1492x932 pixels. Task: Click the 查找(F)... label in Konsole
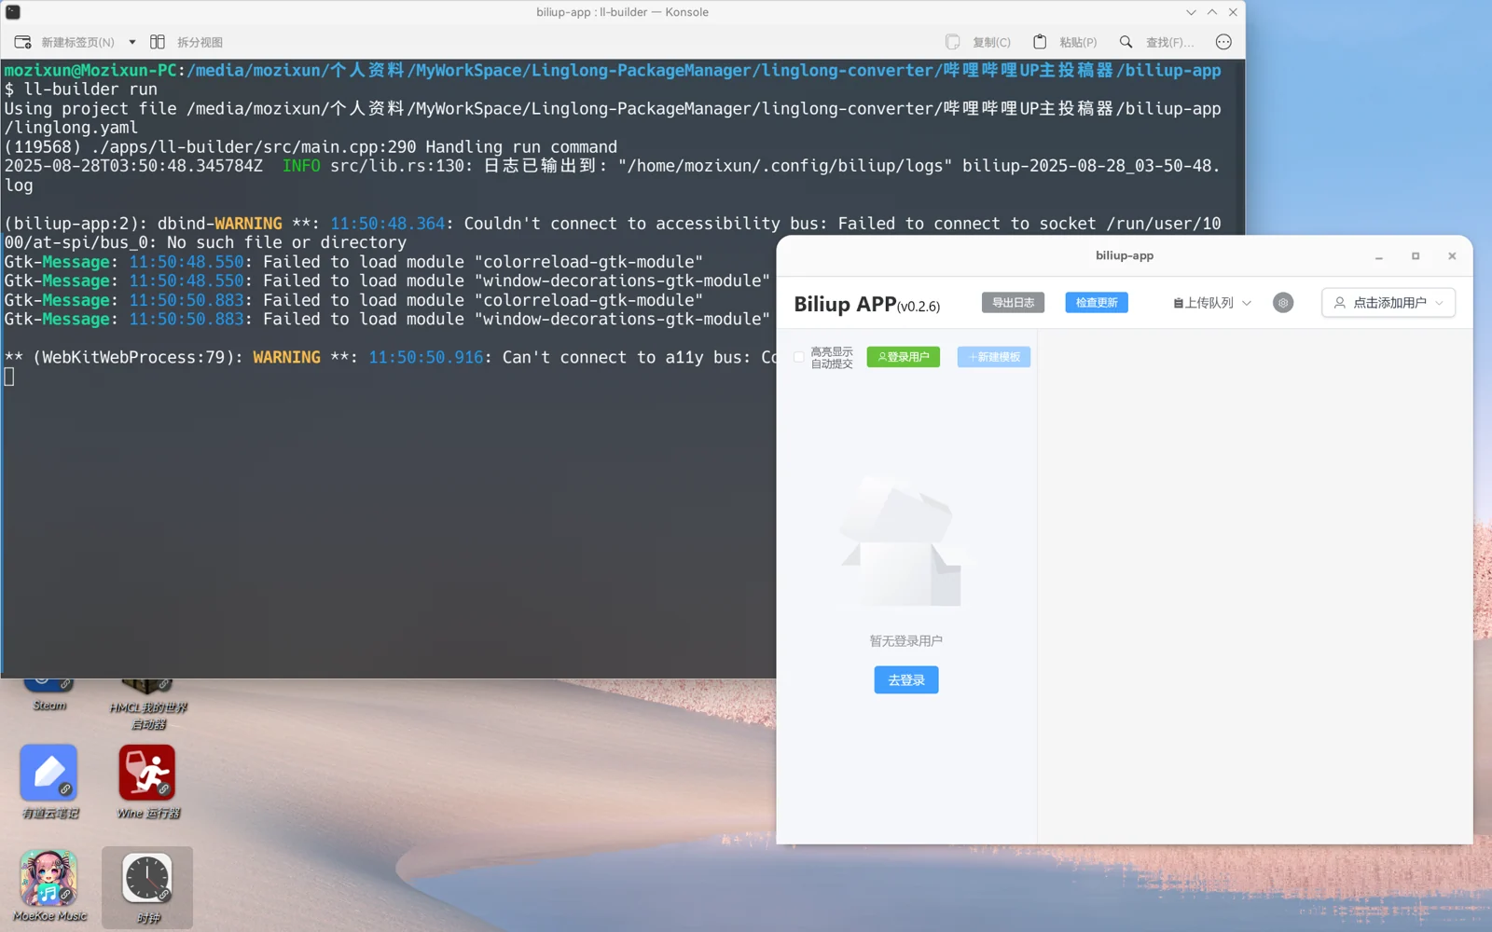(1169, 42)
